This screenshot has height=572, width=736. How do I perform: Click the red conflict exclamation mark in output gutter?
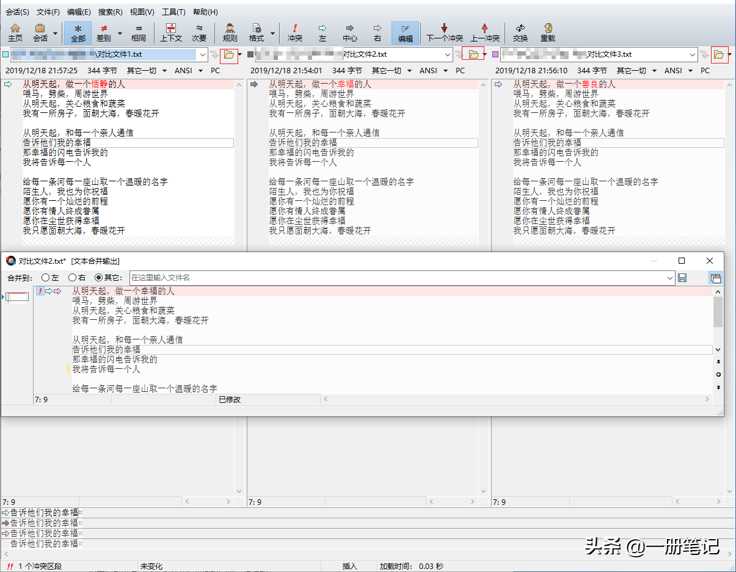40,291
